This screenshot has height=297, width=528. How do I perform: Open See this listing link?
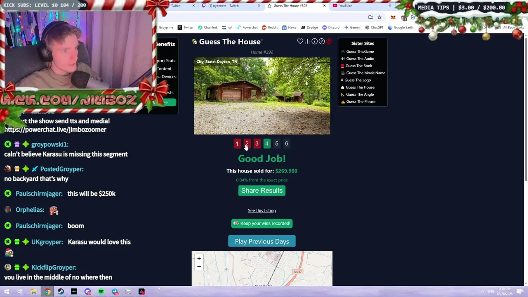(262, 211)
